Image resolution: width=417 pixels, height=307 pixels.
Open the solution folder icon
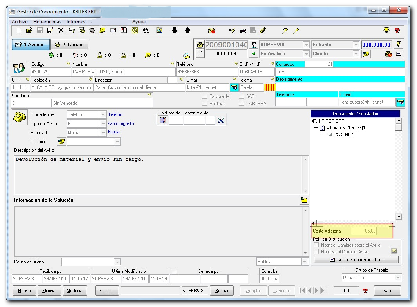click(x=304, y=200)
